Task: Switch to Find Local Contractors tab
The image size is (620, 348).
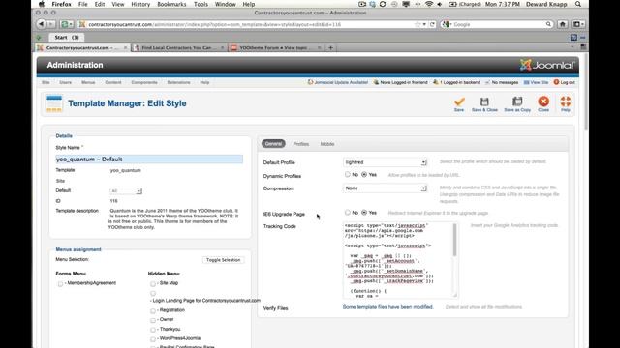Action: [178, 47]
